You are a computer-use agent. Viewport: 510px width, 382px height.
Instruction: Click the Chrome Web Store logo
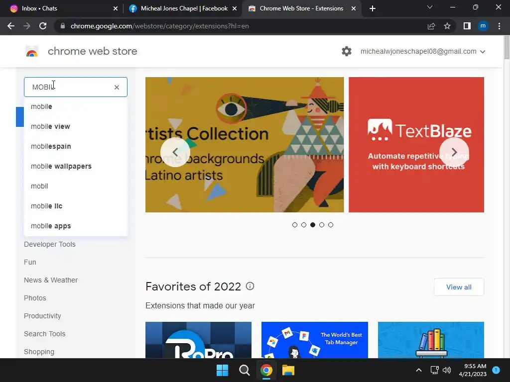tap(32, 51)
